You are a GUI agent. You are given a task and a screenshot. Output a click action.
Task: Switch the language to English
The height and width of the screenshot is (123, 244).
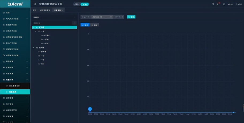(x=239, y=4)
